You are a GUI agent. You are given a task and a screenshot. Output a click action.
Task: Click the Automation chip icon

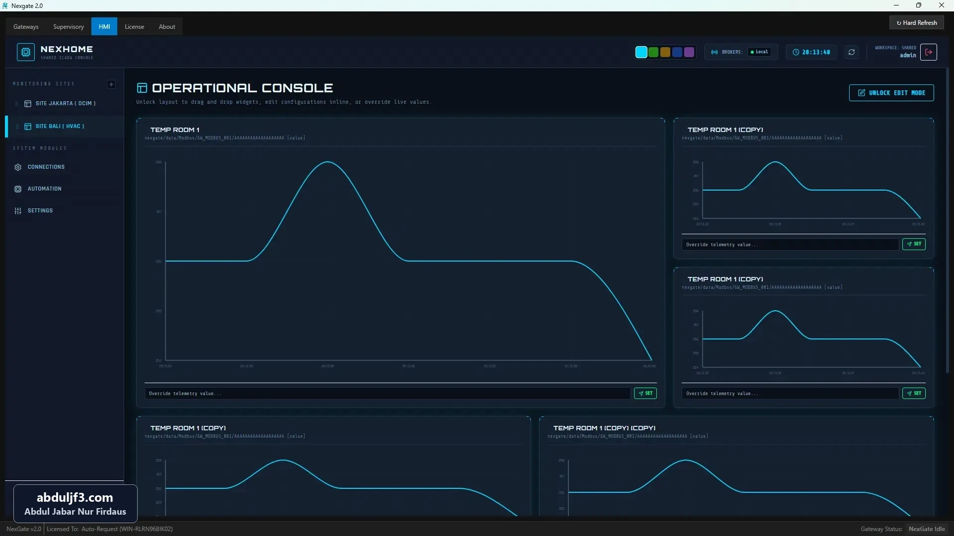18,189
